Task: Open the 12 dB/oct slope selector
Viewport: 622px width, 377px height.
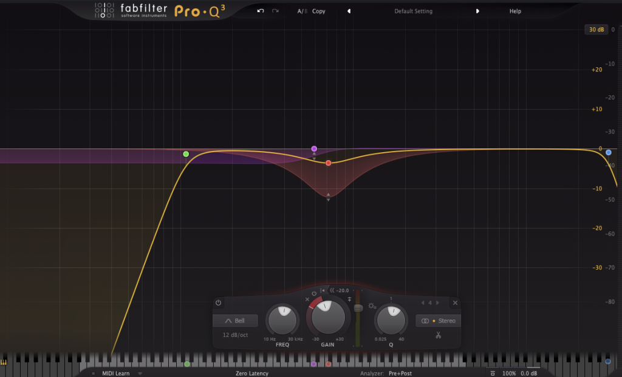Action: [x=235, y=335]
